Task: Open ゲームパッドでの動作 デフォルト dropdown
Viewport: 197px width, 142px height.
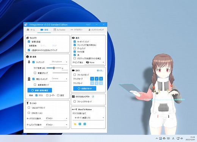Action: tap(55, 125)
